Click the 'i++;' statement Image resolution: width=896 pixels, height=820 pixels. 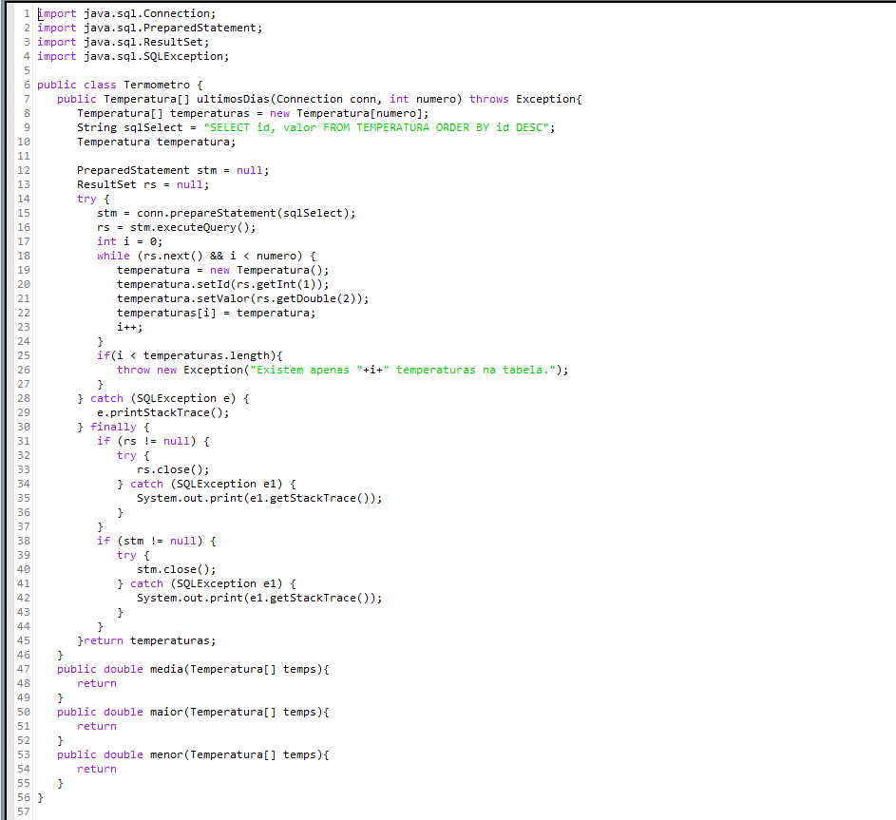[x=130, y=328]
